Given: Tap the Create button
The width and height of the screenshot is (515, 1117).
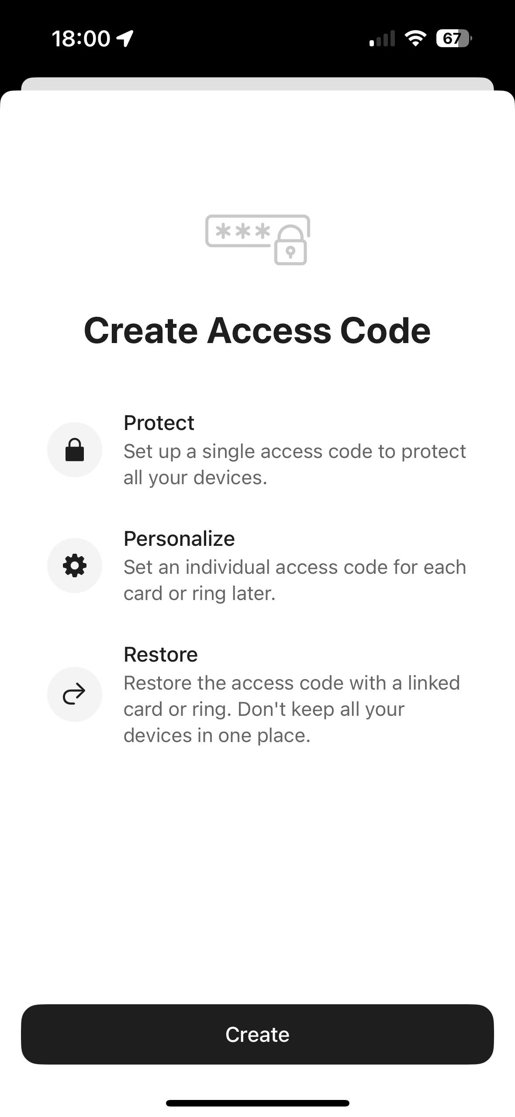Looking at the screenshot, I should point(257,1034).
